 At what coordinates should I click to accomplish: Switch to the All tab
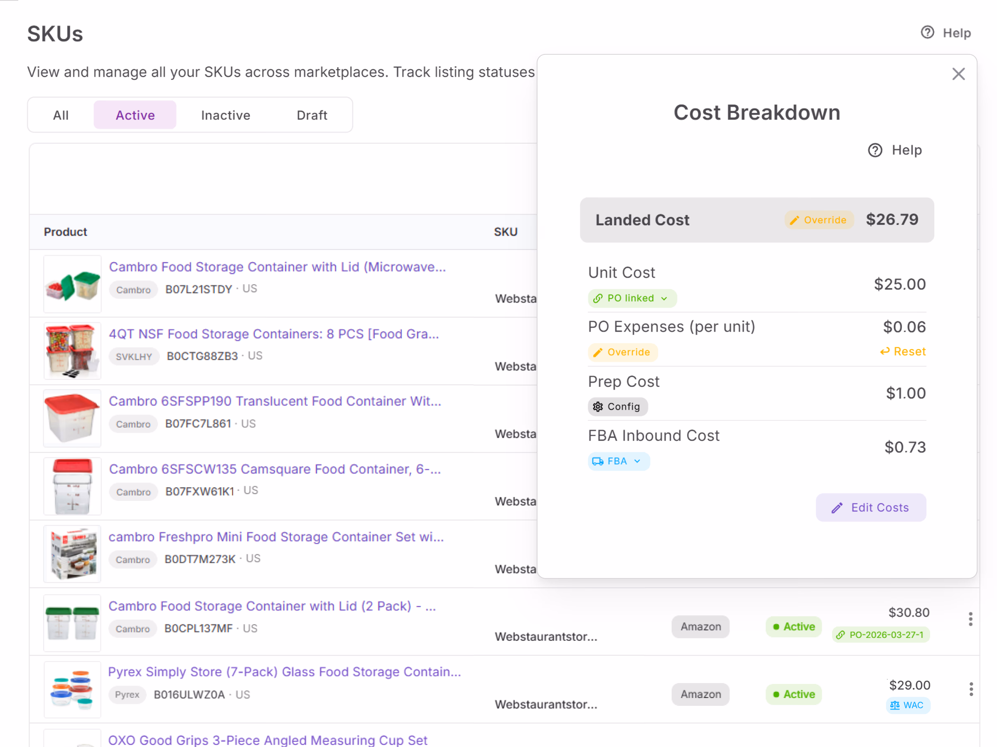[61, 115]
